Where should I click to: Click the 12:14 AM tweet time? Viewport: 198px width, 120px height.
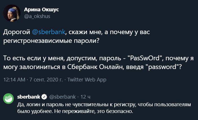point(14,80)
